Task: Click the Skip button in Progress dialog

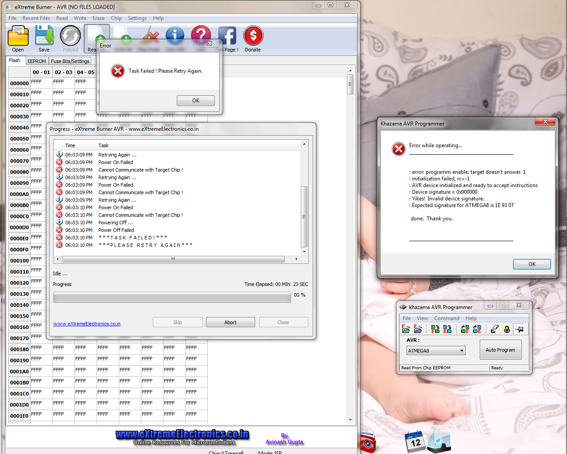Action: (x=178, y=322)
